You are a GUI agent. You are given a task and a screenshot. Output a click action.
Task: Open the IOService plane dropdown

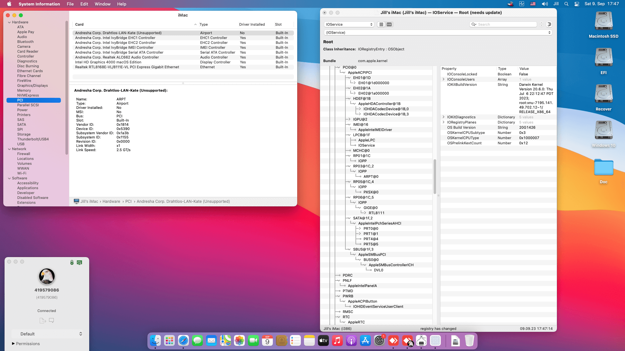349,24
